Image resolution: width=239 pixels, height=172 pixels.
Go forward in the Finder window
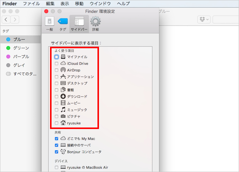(x=15, y=19)
